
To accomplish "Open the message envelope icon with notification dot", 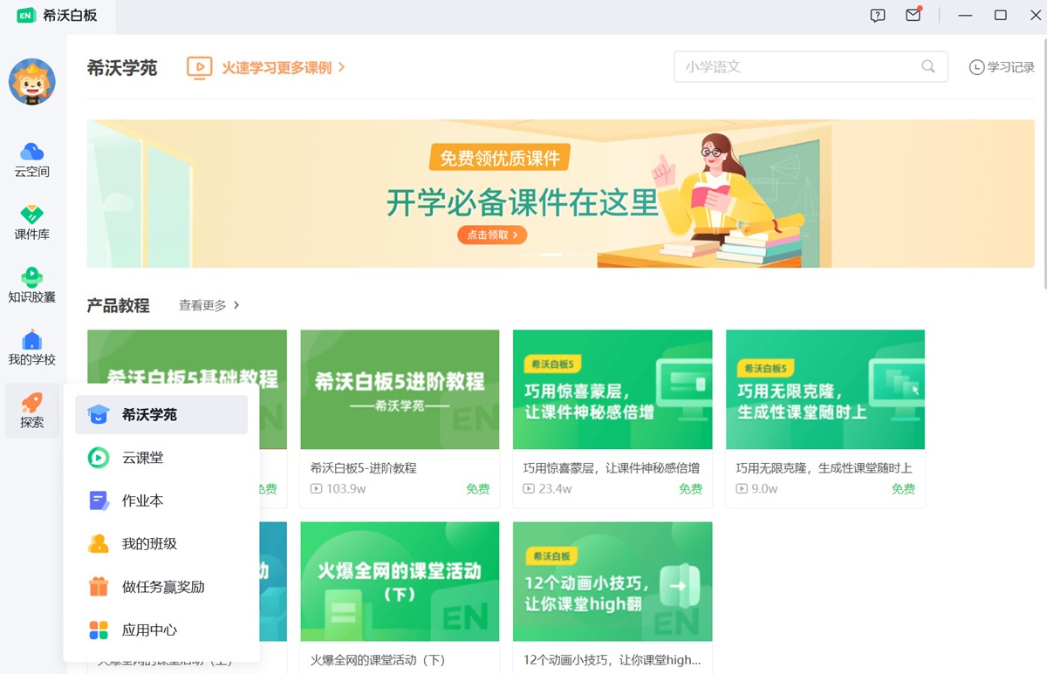I will [x=912, y=15].
